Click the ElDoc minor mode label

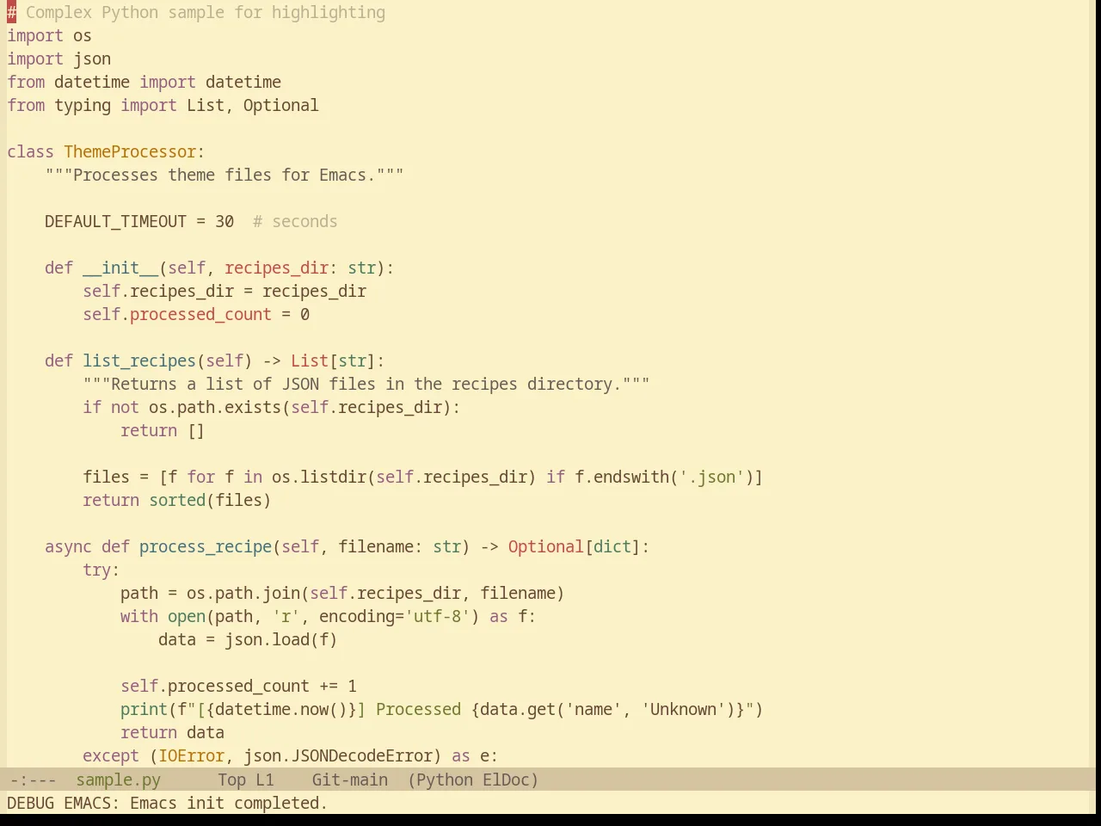coord(507,780)
